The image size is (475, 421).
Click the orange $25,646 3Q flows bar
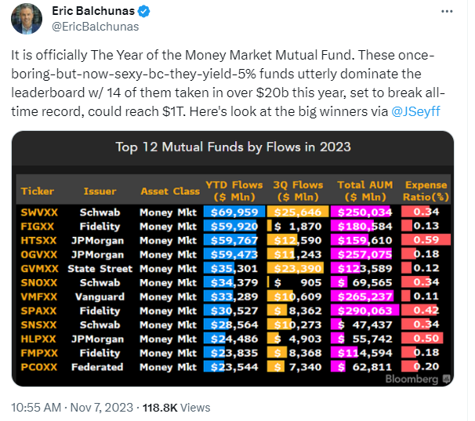298,212
